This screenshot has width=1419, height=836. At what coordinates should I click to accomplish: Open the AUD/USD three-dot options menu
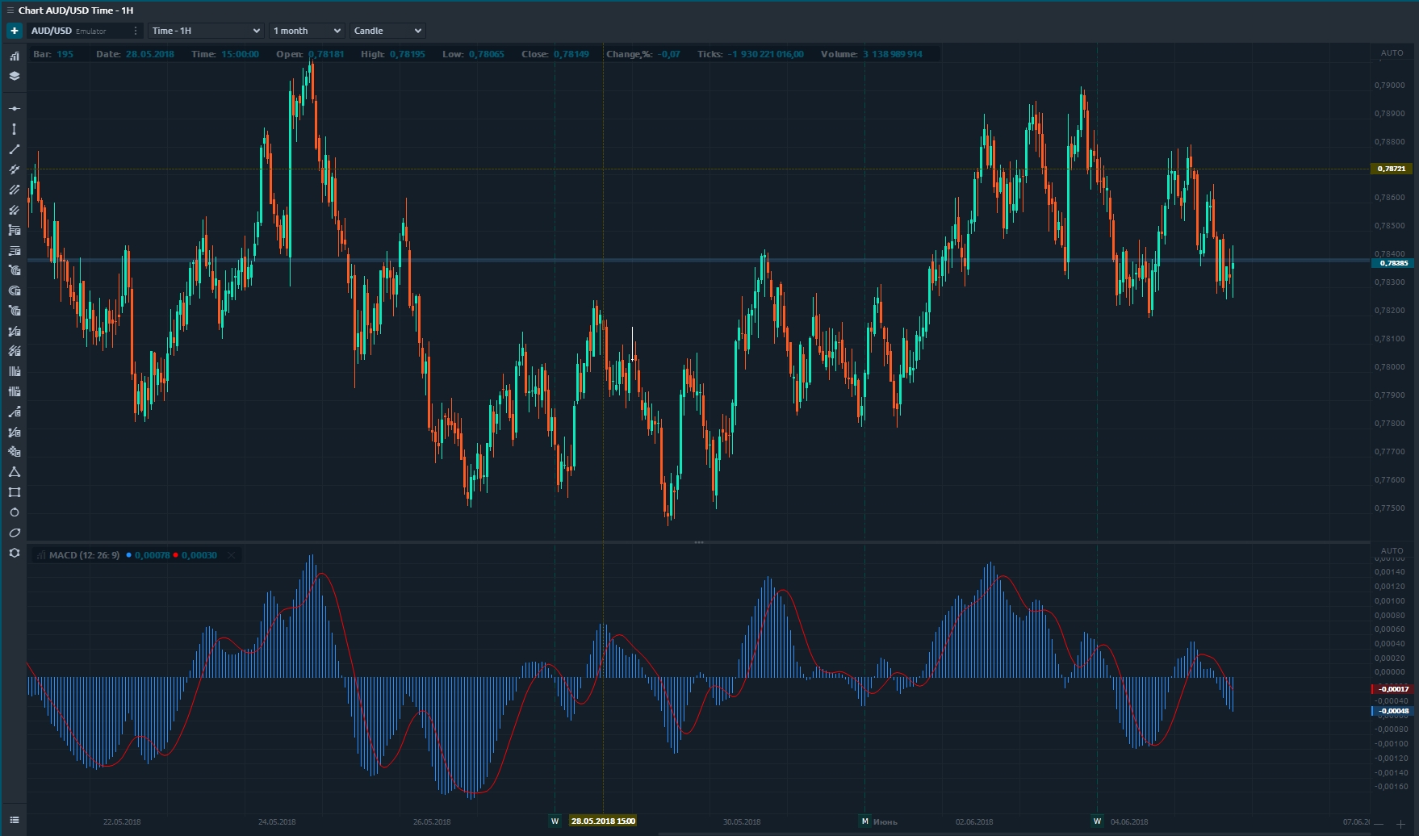click(x=135, y=31)
